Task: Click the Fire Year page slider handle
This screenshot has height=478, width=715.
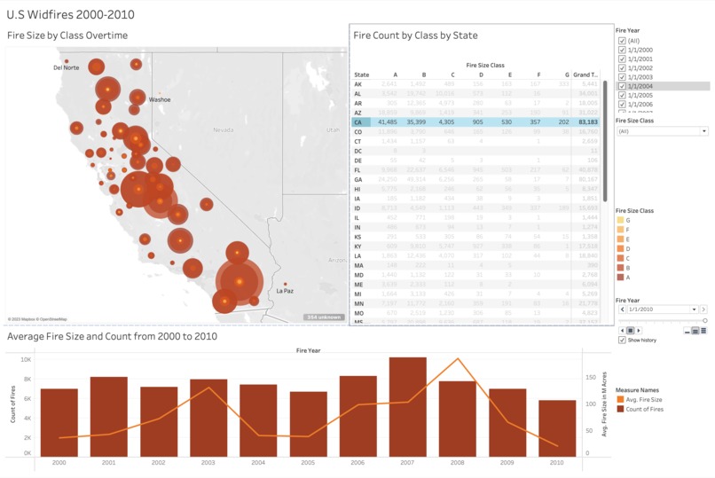Action: 705,321
